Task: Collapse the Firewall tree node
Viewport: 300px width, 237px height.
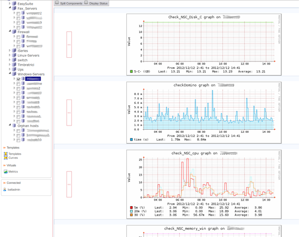Action: [9, 31]
